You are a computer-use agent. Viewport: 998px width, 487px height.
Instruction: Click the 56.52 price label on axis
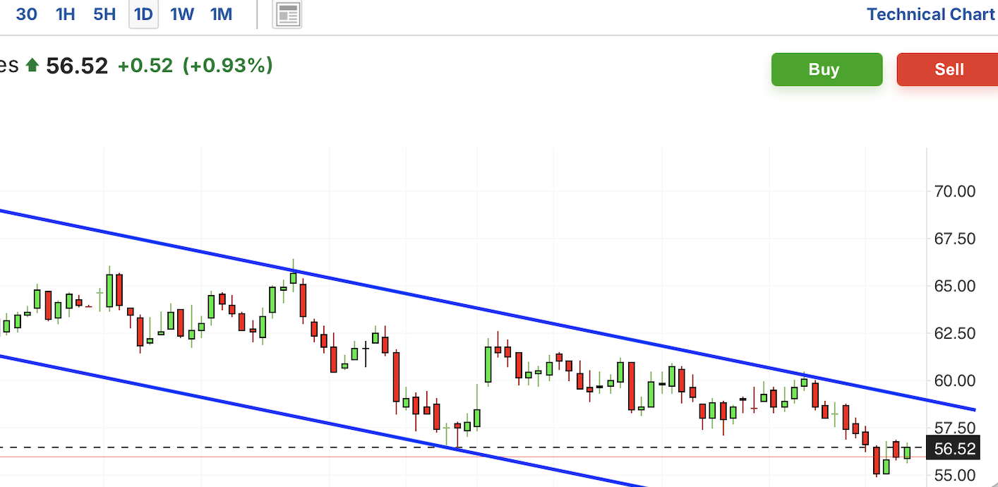954,449
